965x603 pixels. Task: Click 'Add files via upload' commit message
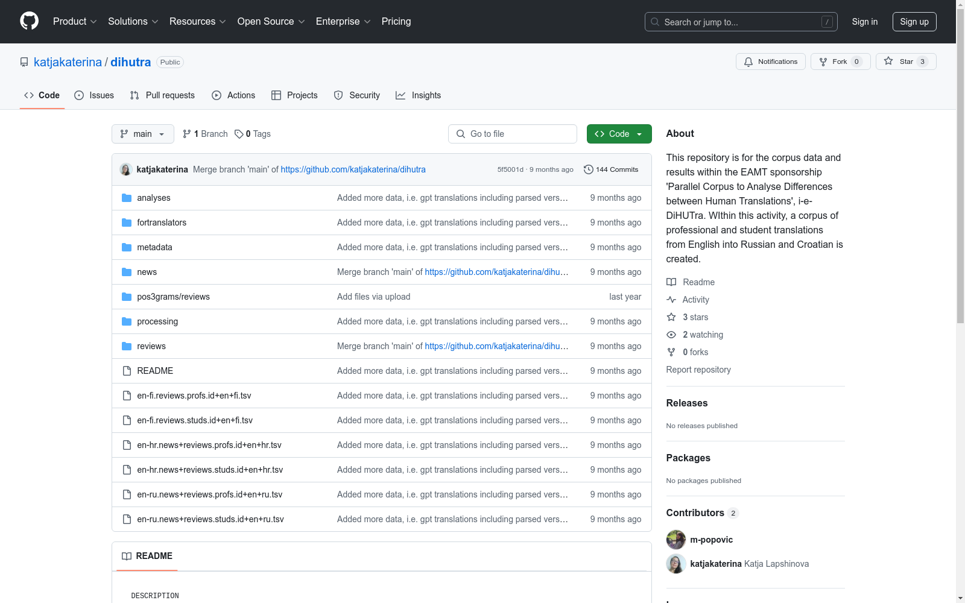coord(374,297)
